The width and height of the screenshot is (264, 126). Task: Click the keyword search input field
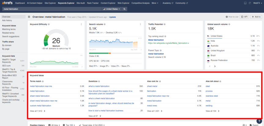click(52, 9)
